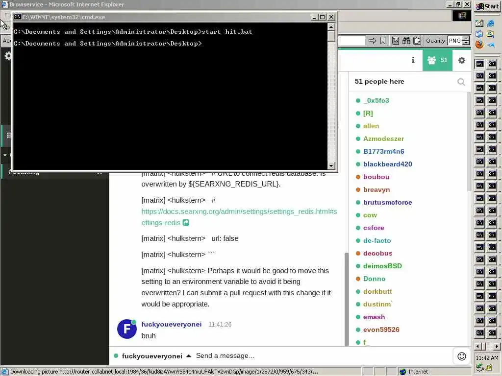Click the mail quick launch icon beside magnifier
Image resolution: width=502 pixels, height=376 pixels.
pos(479,34)
